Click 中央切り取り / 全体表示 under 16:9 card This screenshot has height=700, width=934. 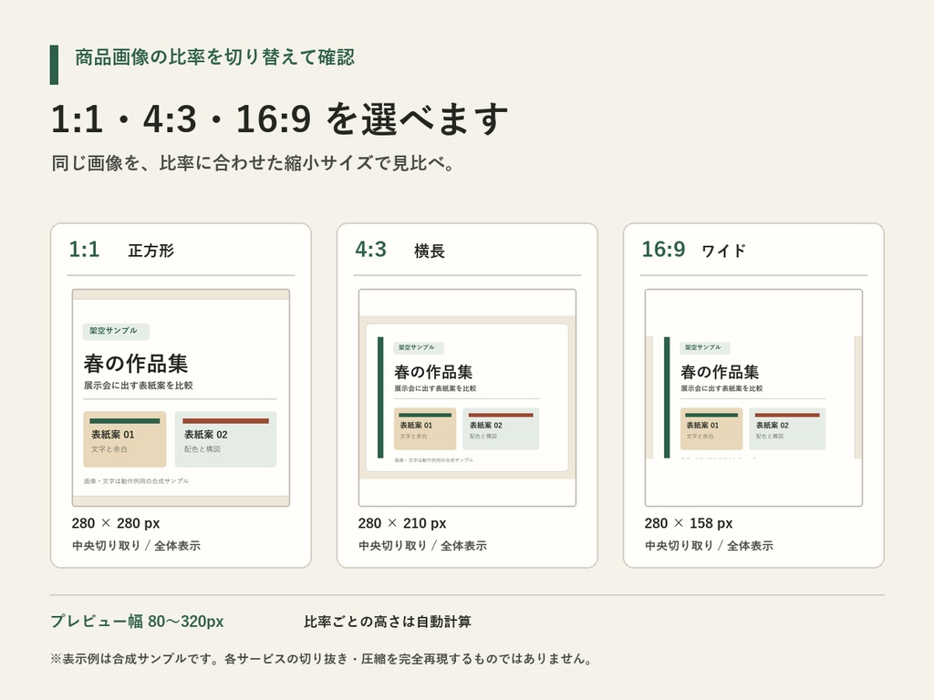point(709,545)
